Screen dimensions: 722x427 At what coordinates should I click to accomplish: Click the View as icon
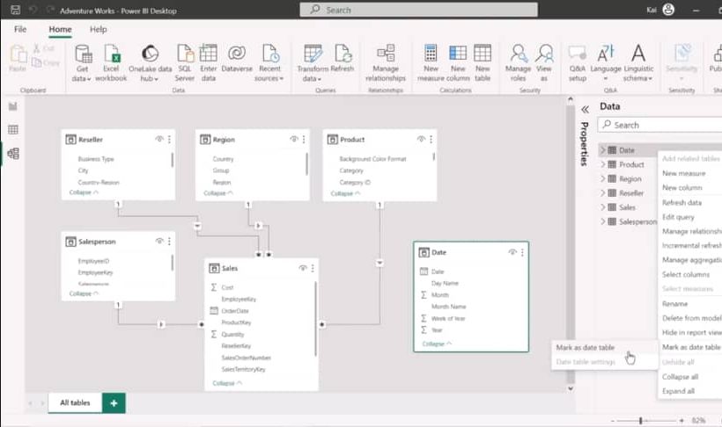[544, 54]
